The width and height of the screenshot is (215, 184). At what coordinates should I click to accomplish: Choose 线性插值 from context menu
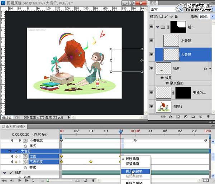pos(133,159)
